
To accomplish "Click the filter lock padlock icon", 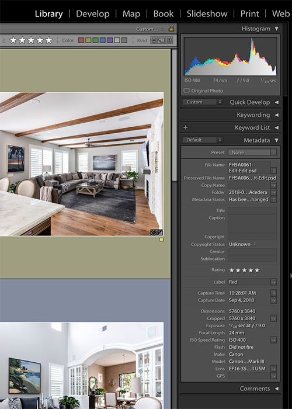I will point(171,28).
